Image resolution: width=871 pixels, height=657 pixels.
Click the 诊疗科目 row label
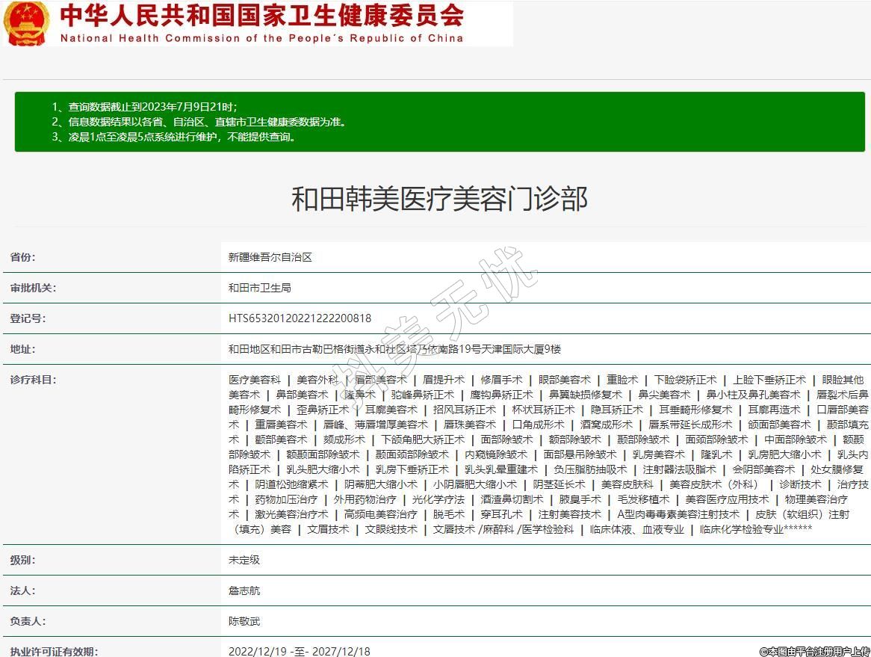pyautogui.click(x=33, y=380)
